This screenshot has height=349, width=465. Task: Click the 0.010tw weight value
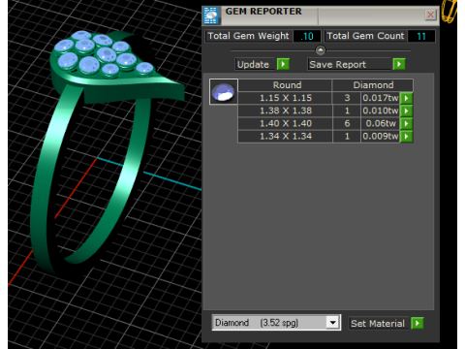coord(381,111)
